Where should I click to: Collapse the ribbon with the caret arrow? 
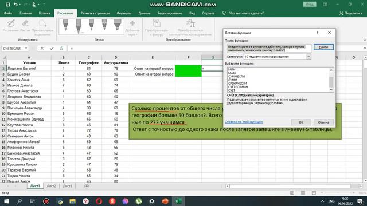(x=365, y=41)
